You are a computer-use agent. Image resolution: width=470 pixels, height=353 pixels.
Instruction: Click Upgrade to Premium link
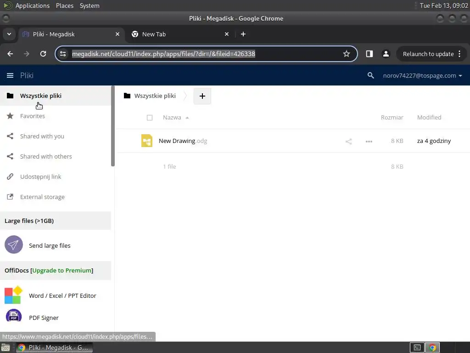(x=62, y=270)
